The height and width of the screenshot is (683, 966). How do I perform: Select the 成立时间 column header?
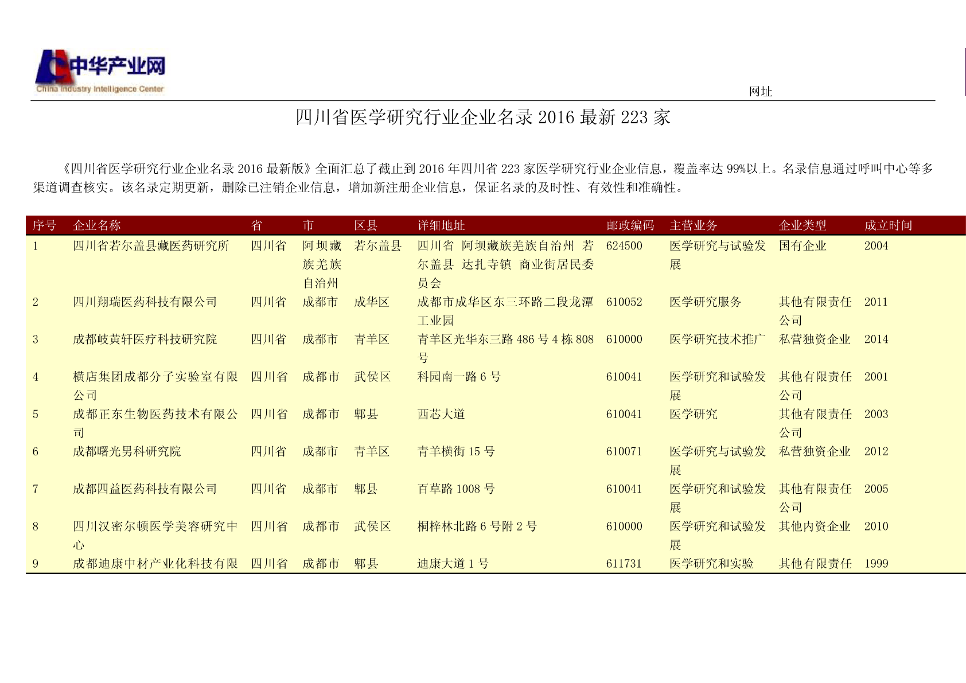889,225
